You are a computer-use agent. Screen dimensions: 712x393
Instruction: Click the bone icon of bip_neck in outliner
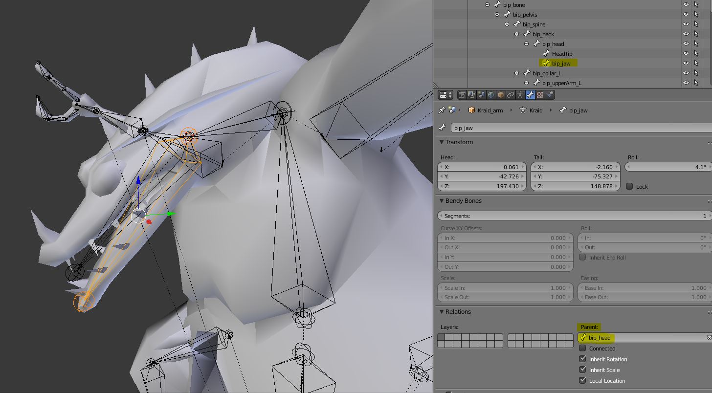coord(527,34)
